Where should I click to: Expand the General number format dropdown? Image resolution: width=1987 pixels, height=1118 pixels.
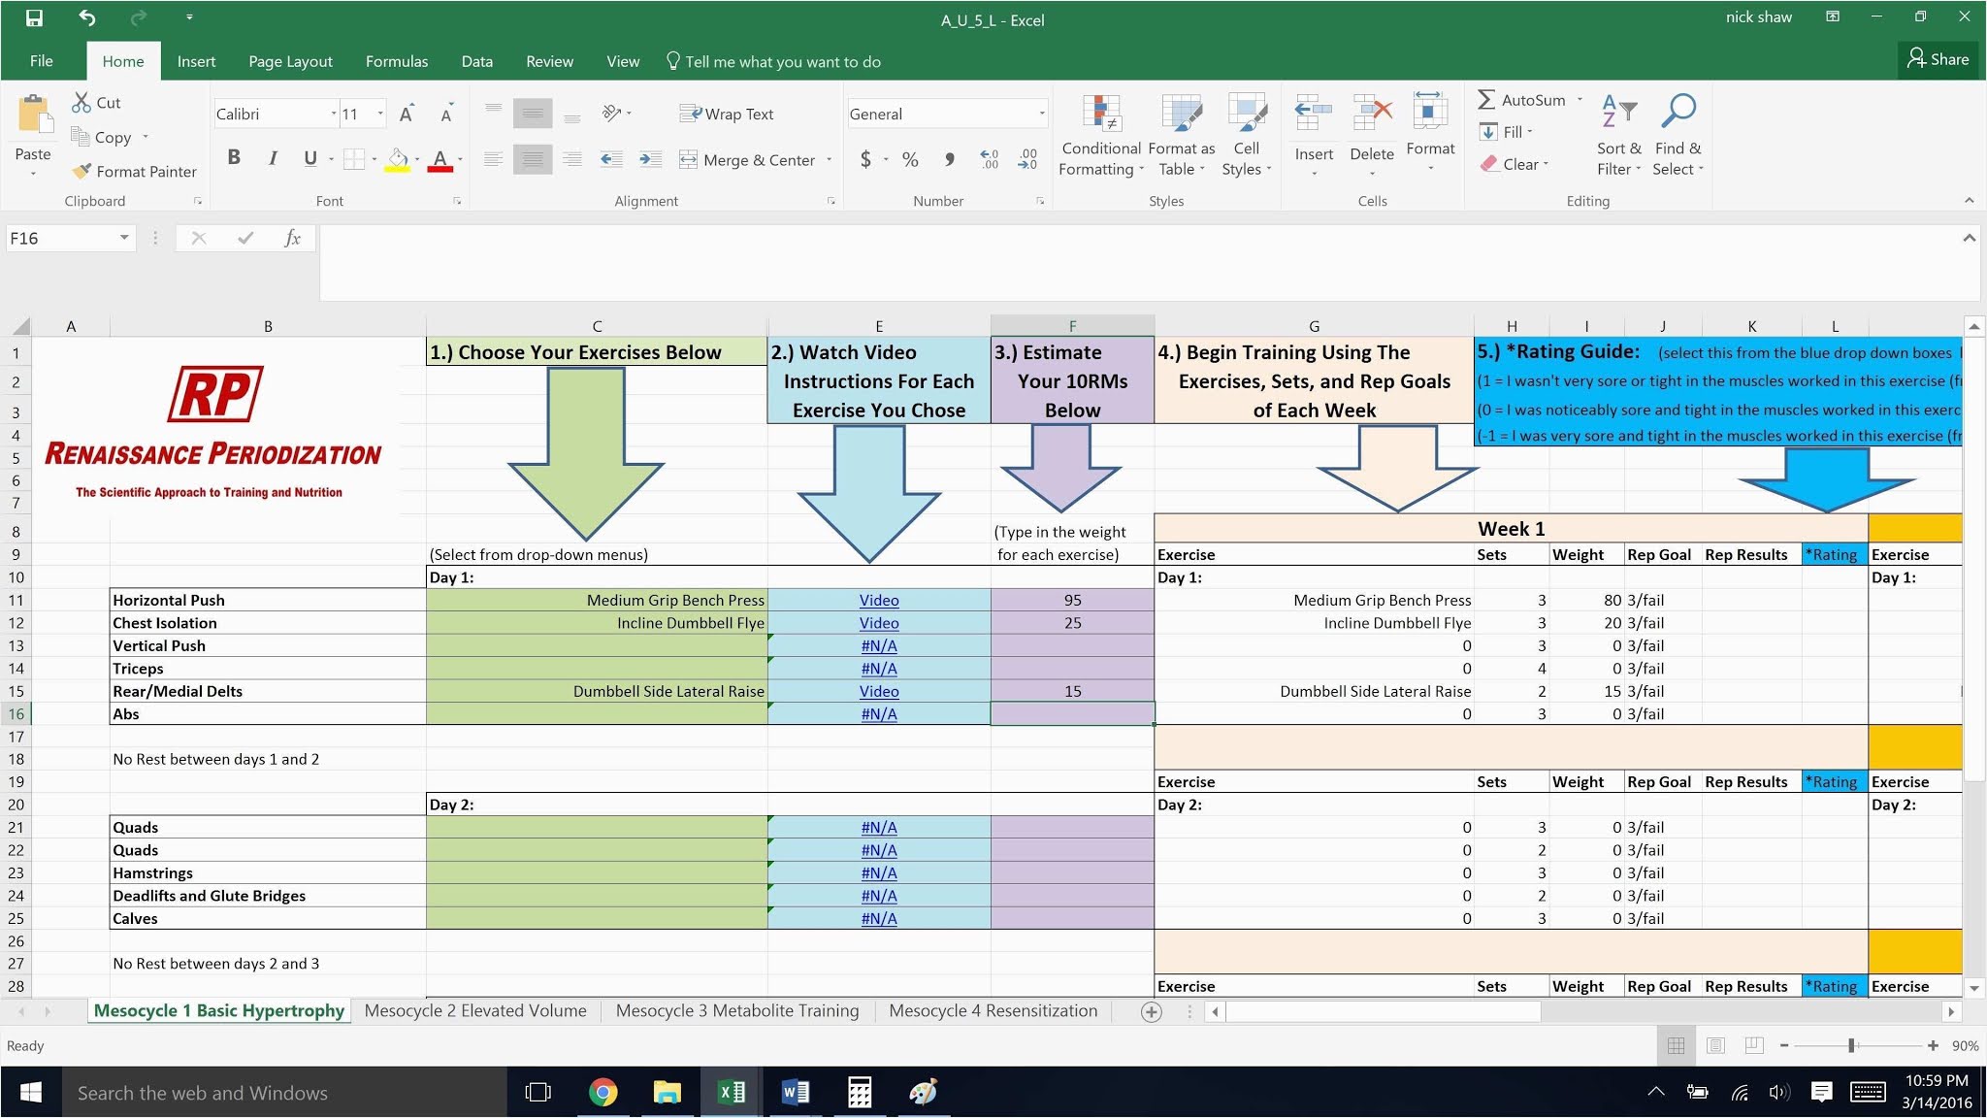click(x=1042, y=114)
